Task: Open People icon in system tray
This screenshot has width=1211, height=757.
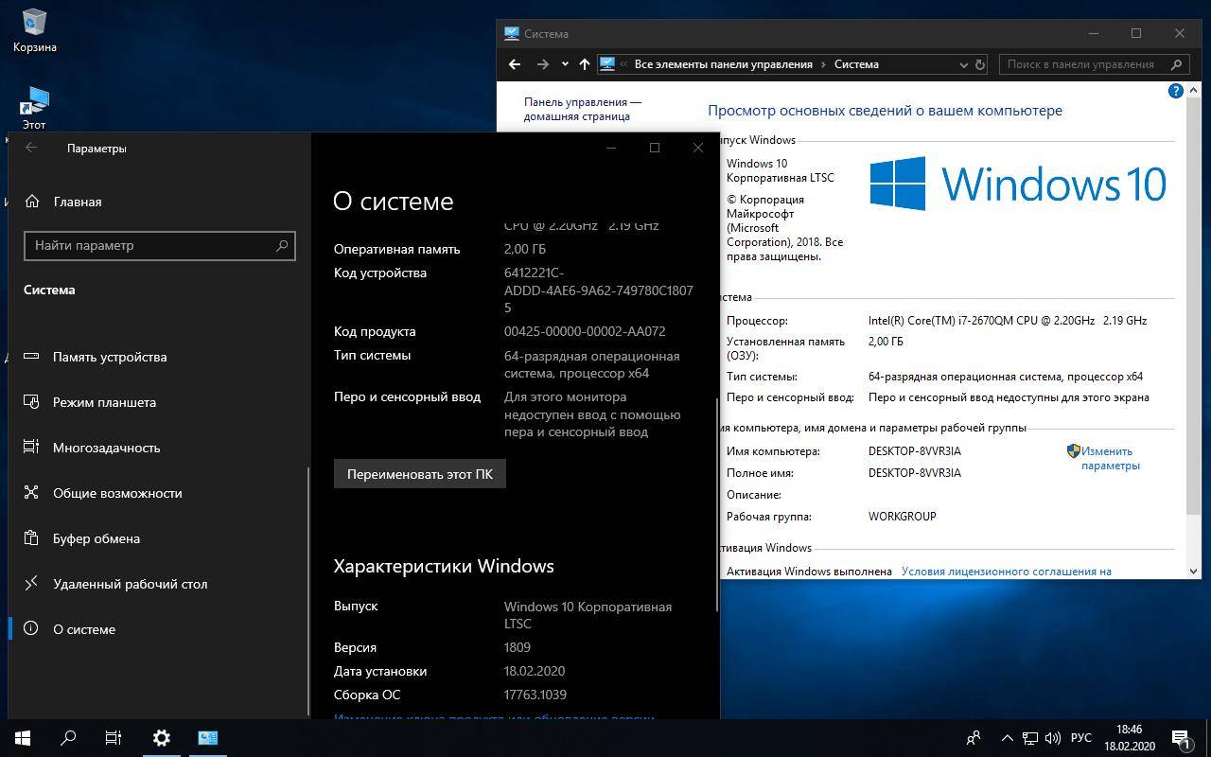Action: [x=974, y=738]
